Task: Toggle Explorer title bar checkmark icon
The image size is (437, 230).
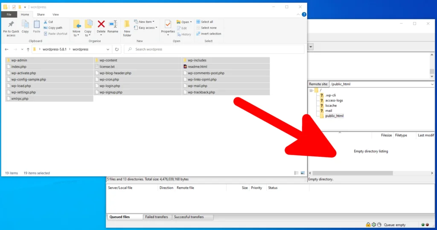Action: pyautogui.click(x=14, y=7)
